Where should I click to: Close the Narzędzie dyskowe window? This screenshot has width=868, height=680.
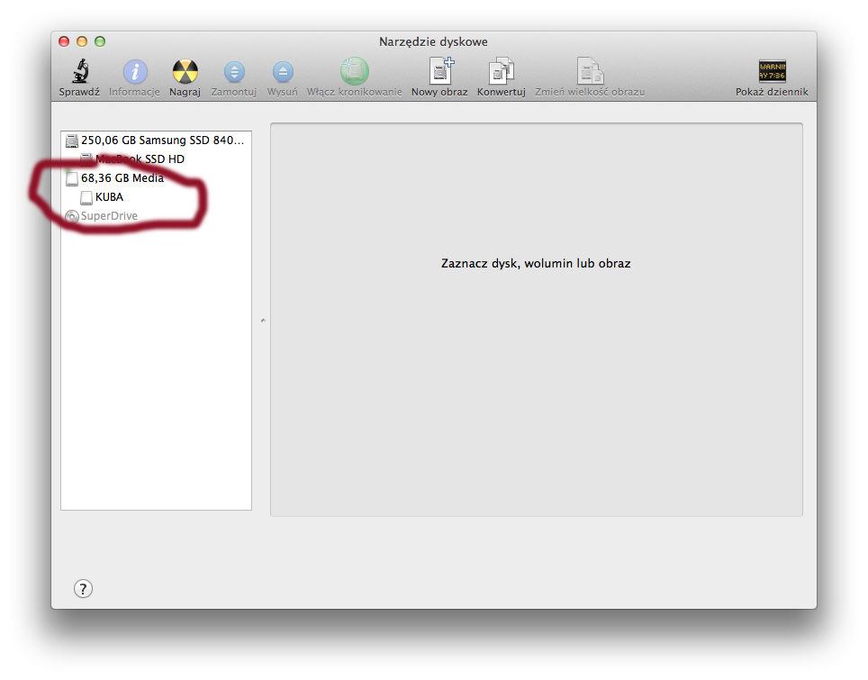64,41
